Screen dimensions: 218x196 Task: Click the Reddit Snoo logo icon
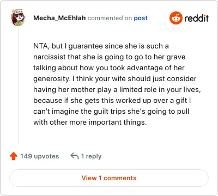(175, 18)
